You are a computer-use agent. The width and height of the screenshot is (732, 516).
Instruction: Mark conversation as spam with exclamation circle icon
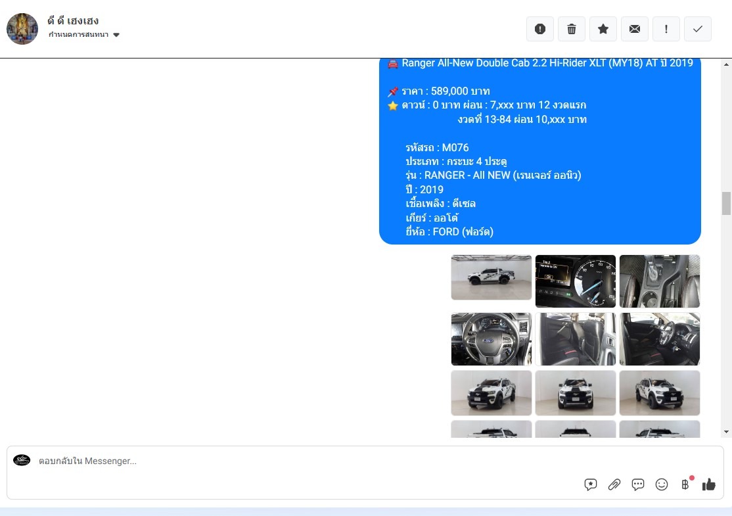click(539, 29)
